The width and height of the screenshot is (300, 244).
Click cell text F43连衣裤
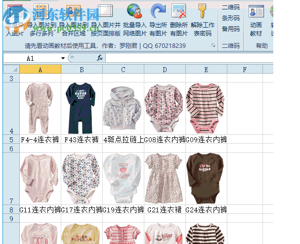pyautogui.click(x=82, y=140)
